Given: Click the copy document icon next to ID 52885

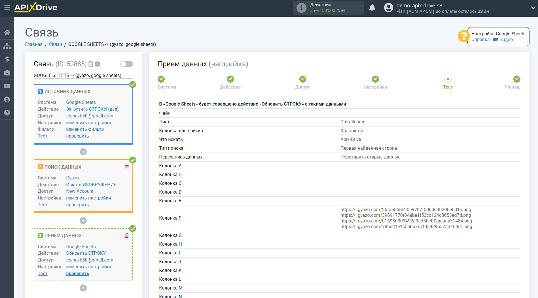Looking at the screenshot, I should pyautogui.click(x=91, y=64).
